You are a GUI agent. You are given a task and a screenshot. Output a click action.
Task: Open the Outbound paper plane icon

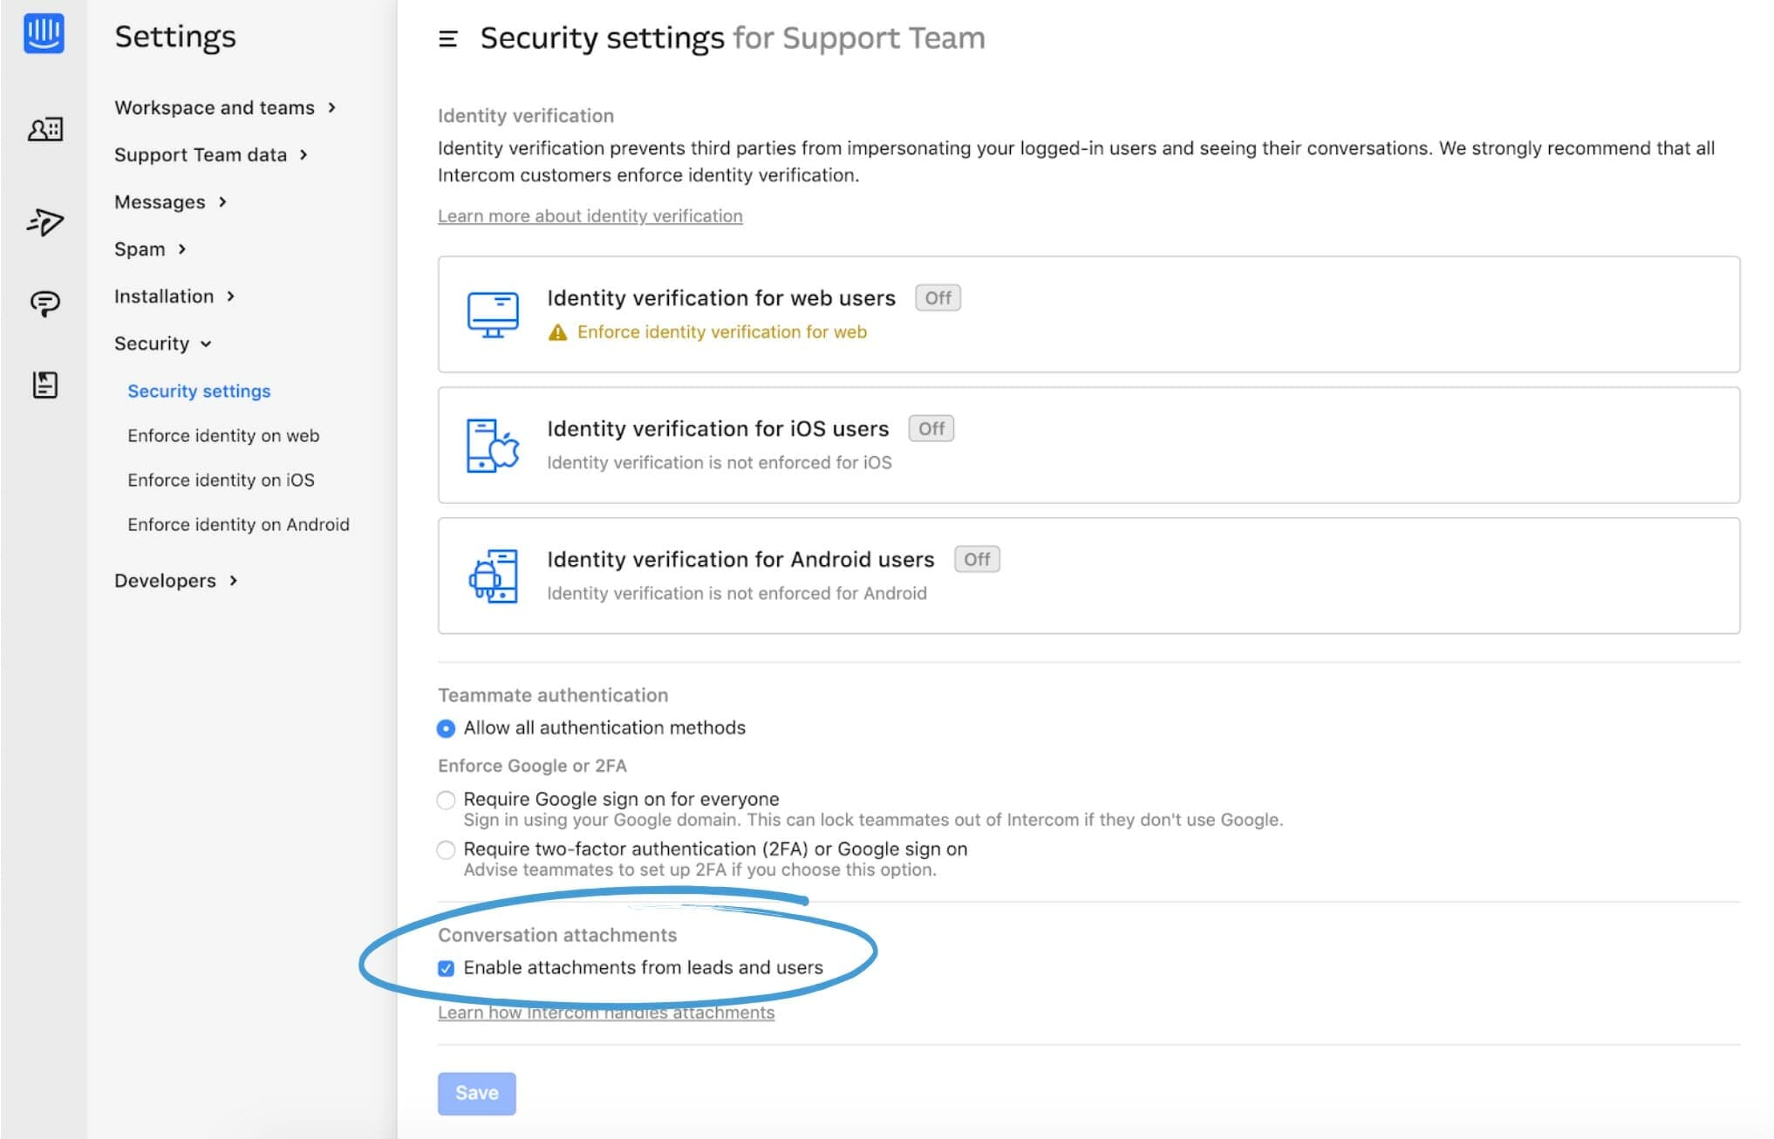(x=44, y=222)
